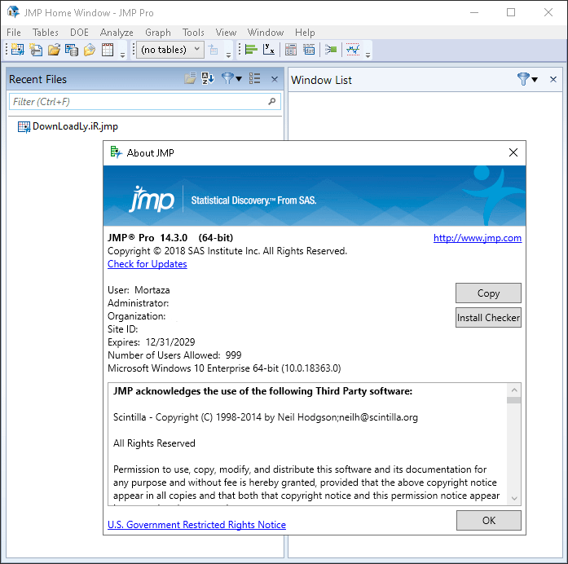Open the Tables menu
The height and width of the screenshot is (564, 568).
coord(46,33)
